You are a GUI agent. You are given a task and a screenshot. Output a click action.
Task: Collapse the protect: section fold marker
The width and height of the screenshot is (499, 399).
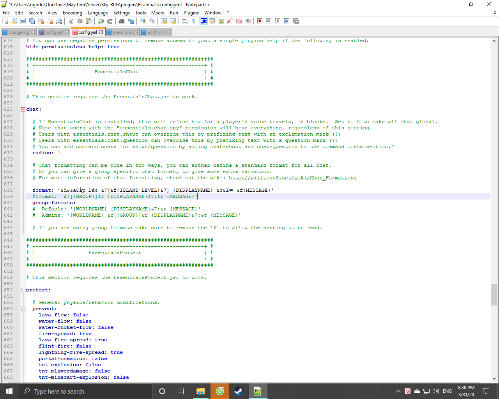tap(23, 290)
